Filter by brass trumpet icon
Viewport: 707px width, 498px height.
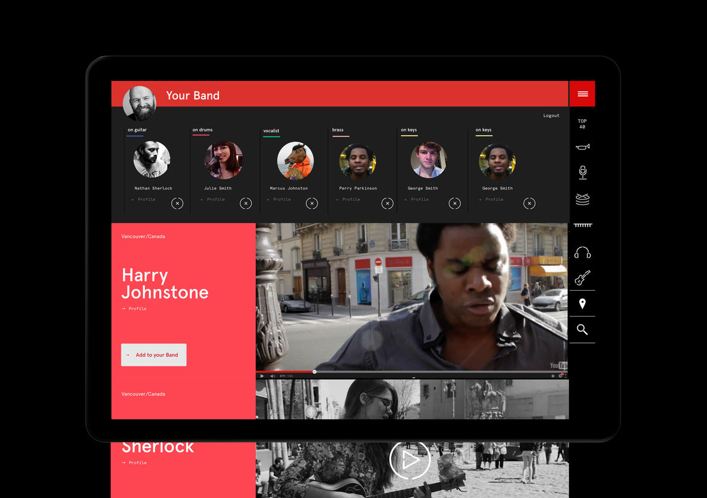click(x=582, y=147)
